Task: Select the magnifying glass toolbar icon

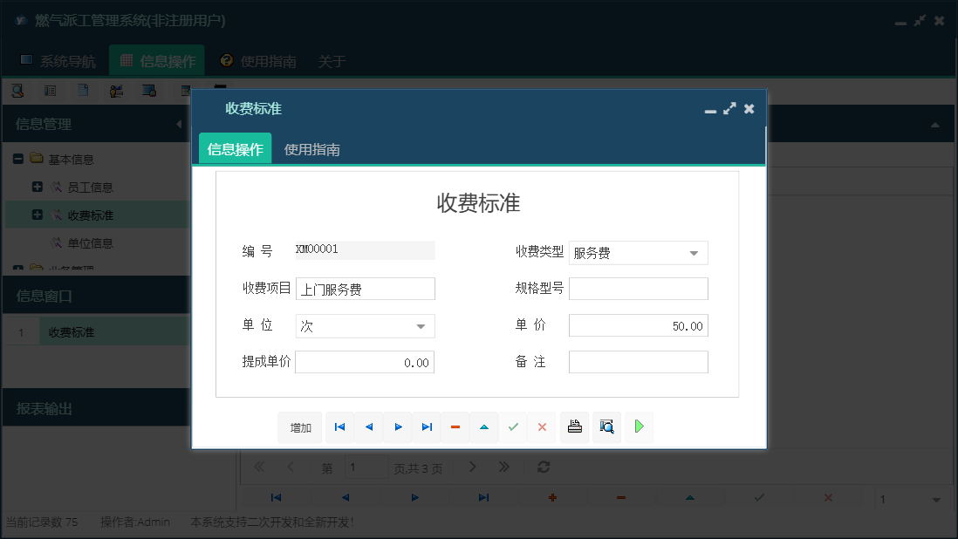Action: [x=606, y=427]
